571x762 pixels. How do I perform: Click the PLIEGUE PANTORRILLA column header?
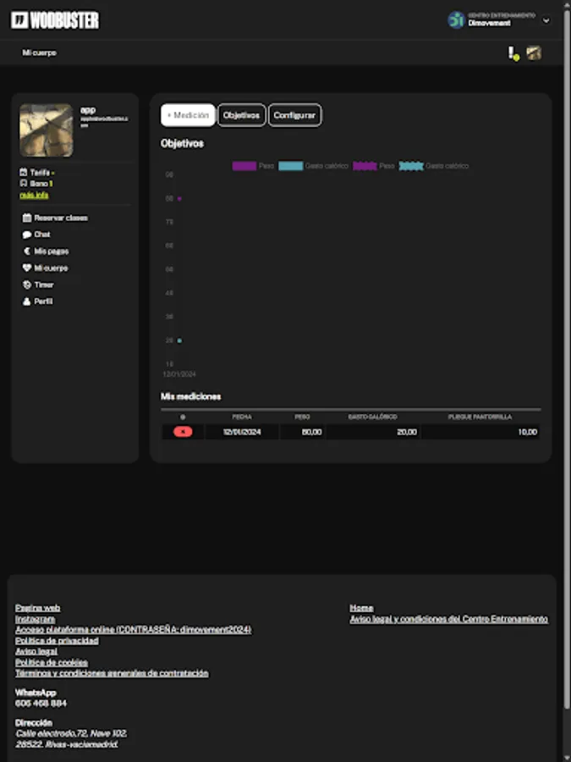pyautogui.click(x=480, y=417)
